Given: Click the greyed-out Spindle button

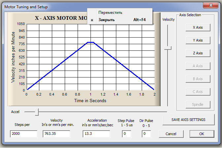Looking at the screenshot, I should (x=198, y=104).
